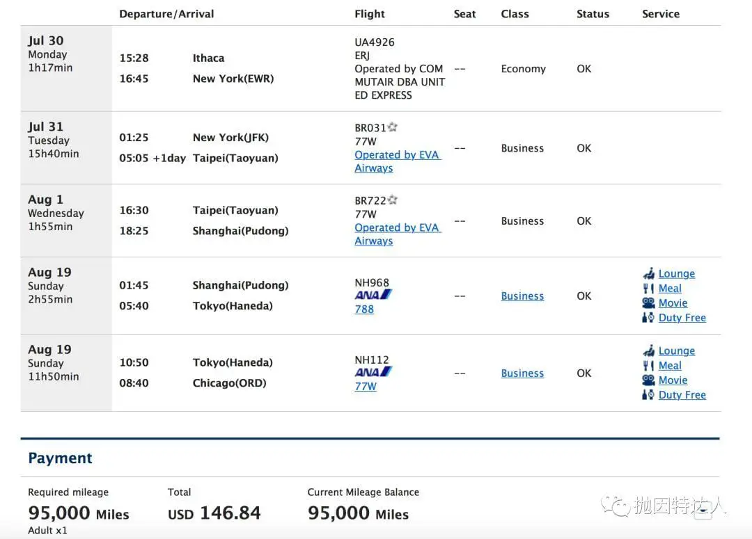The height and width of the screenshot is (539, 752).
Task: Click Lounge icon for NH112 flight
Action: coord(648,351)
